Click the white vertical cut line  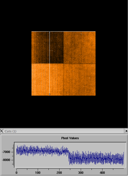point(50,63)
